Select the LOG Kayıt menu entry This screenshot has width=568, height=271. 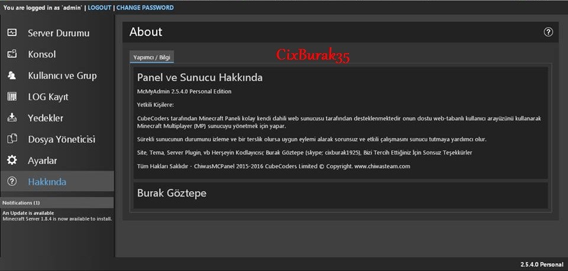[57, 97]
